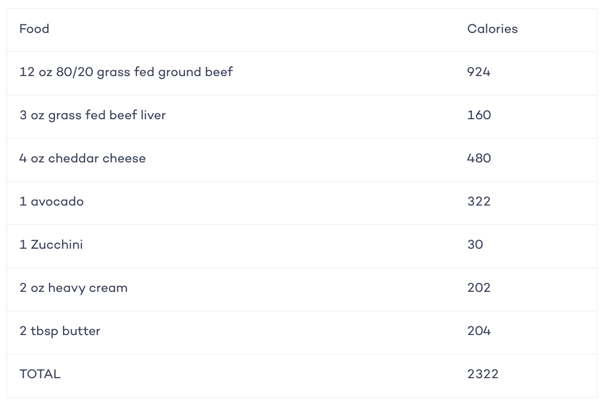Click the Food column header
605x403 pixels.
(x=35, y=29)
